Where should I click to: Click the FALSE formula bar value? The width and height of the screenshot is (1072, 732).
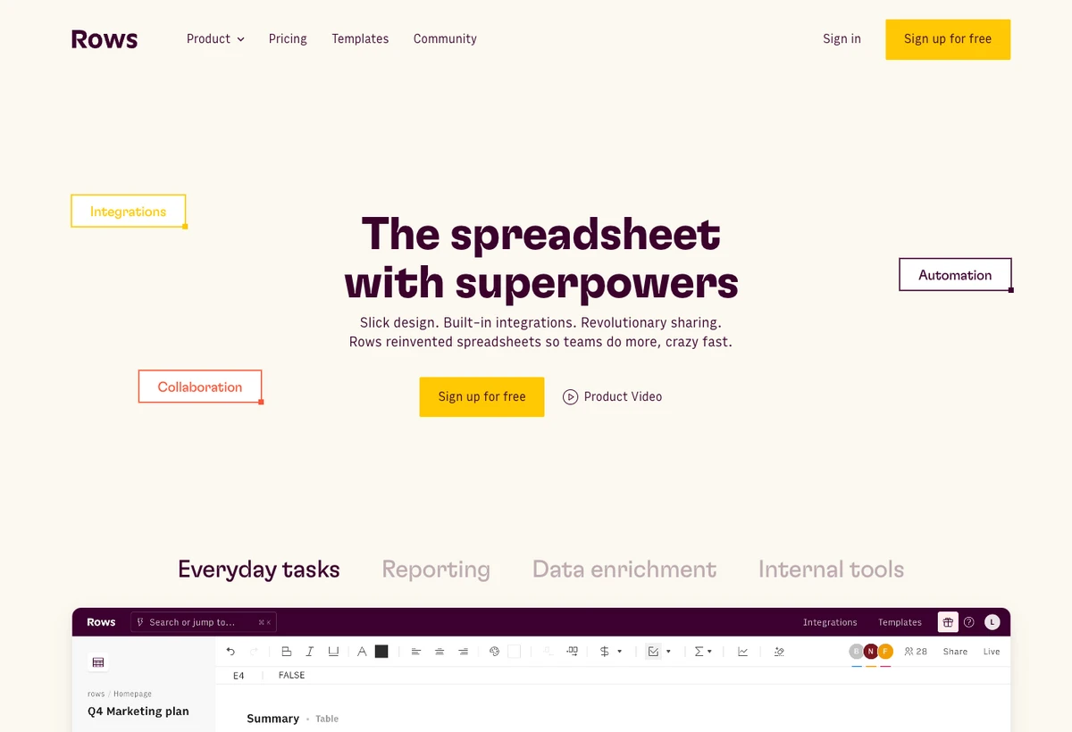(292, 676)
